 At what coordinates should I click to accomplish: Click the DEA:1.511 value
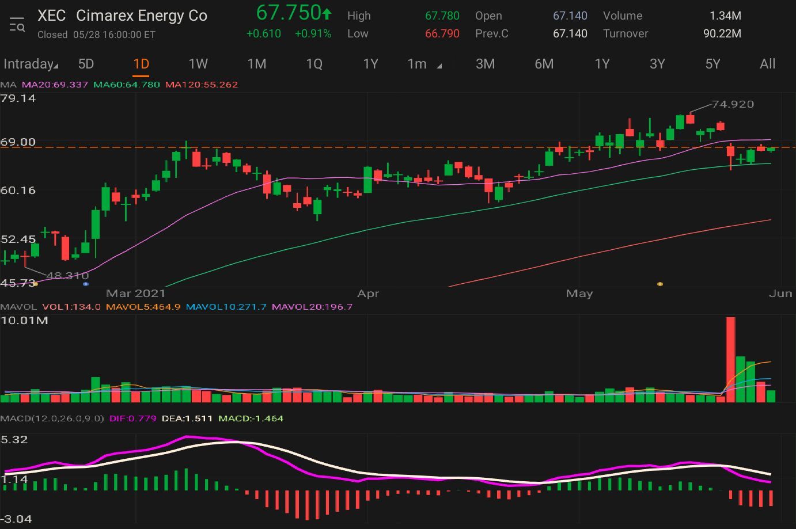187,418
